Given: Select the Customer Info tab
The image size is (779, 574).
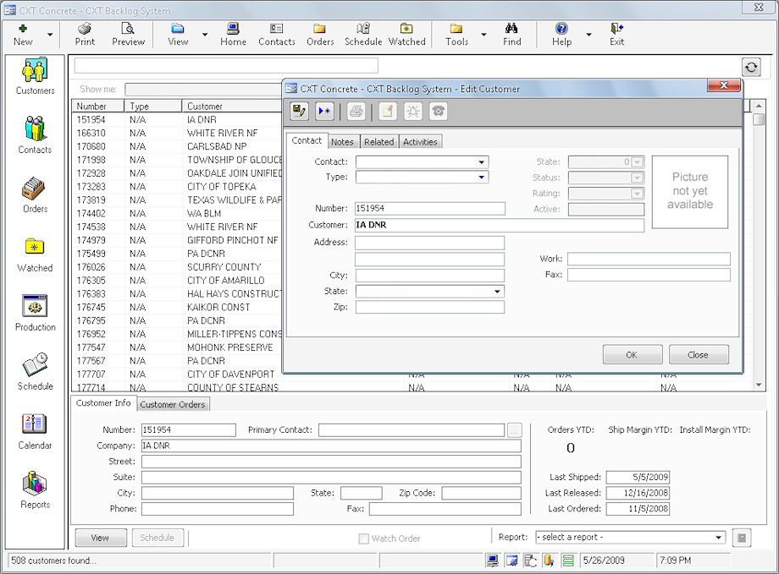Looking at the screenshot, I should click(x=103, y=403).
